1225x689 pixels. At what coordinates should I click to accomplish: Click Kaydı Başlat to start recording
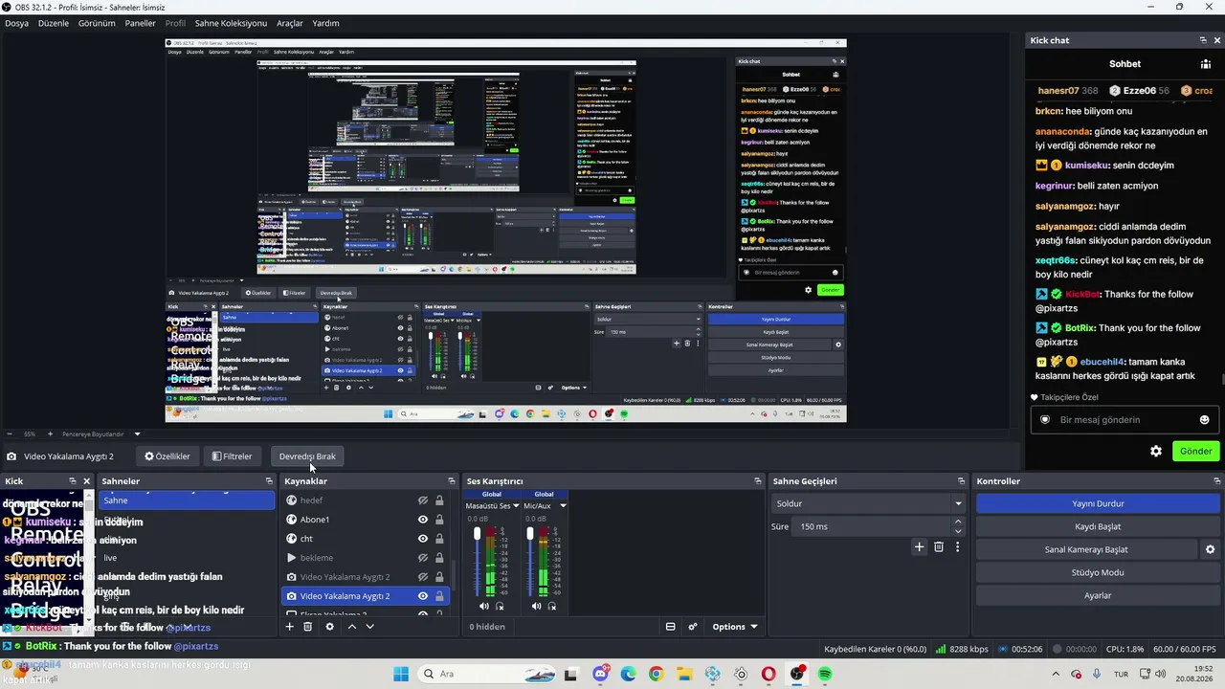pos(1098,526)
